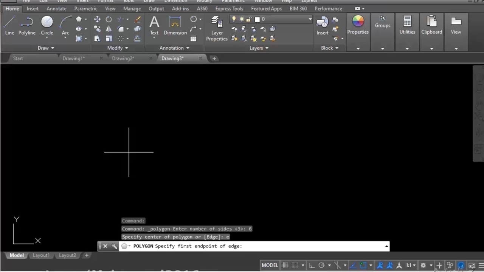Open the Annotate ribbon tab
Screen dimensions: 484x272
[x=56, y=9]
